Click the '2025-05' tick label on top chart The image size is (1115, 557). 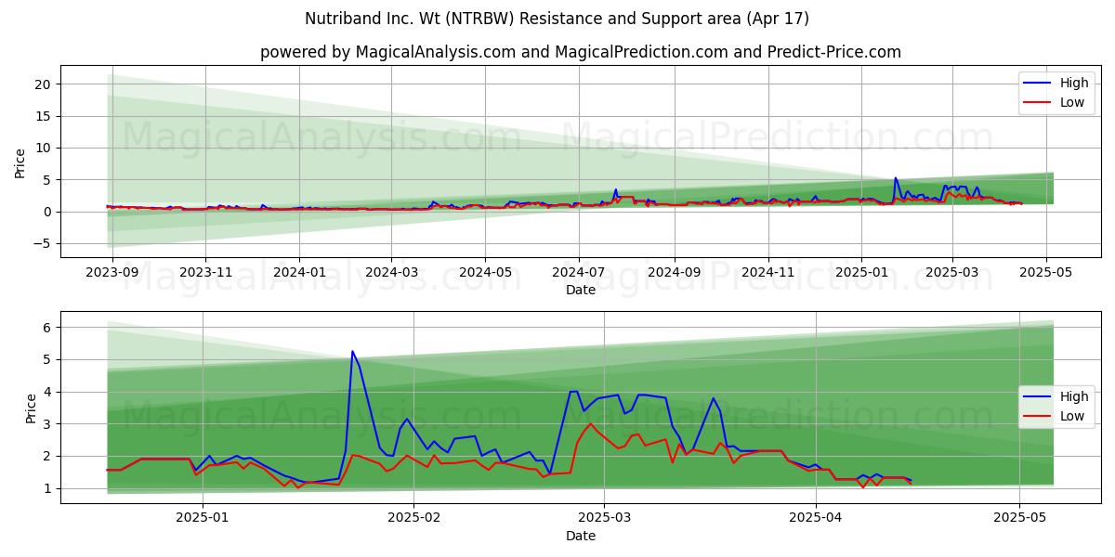1046,274
